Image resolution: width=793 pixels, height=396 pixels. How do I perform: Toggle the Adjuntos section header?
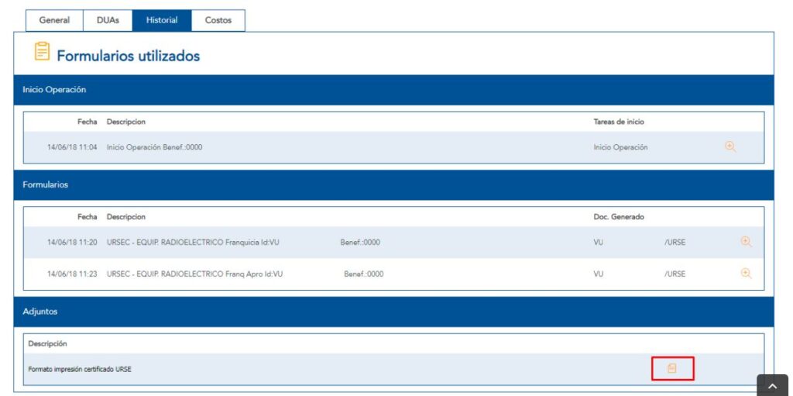point(40,312)
